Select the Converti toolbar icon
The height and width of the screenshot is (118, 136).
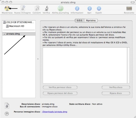tap(37, 8)
